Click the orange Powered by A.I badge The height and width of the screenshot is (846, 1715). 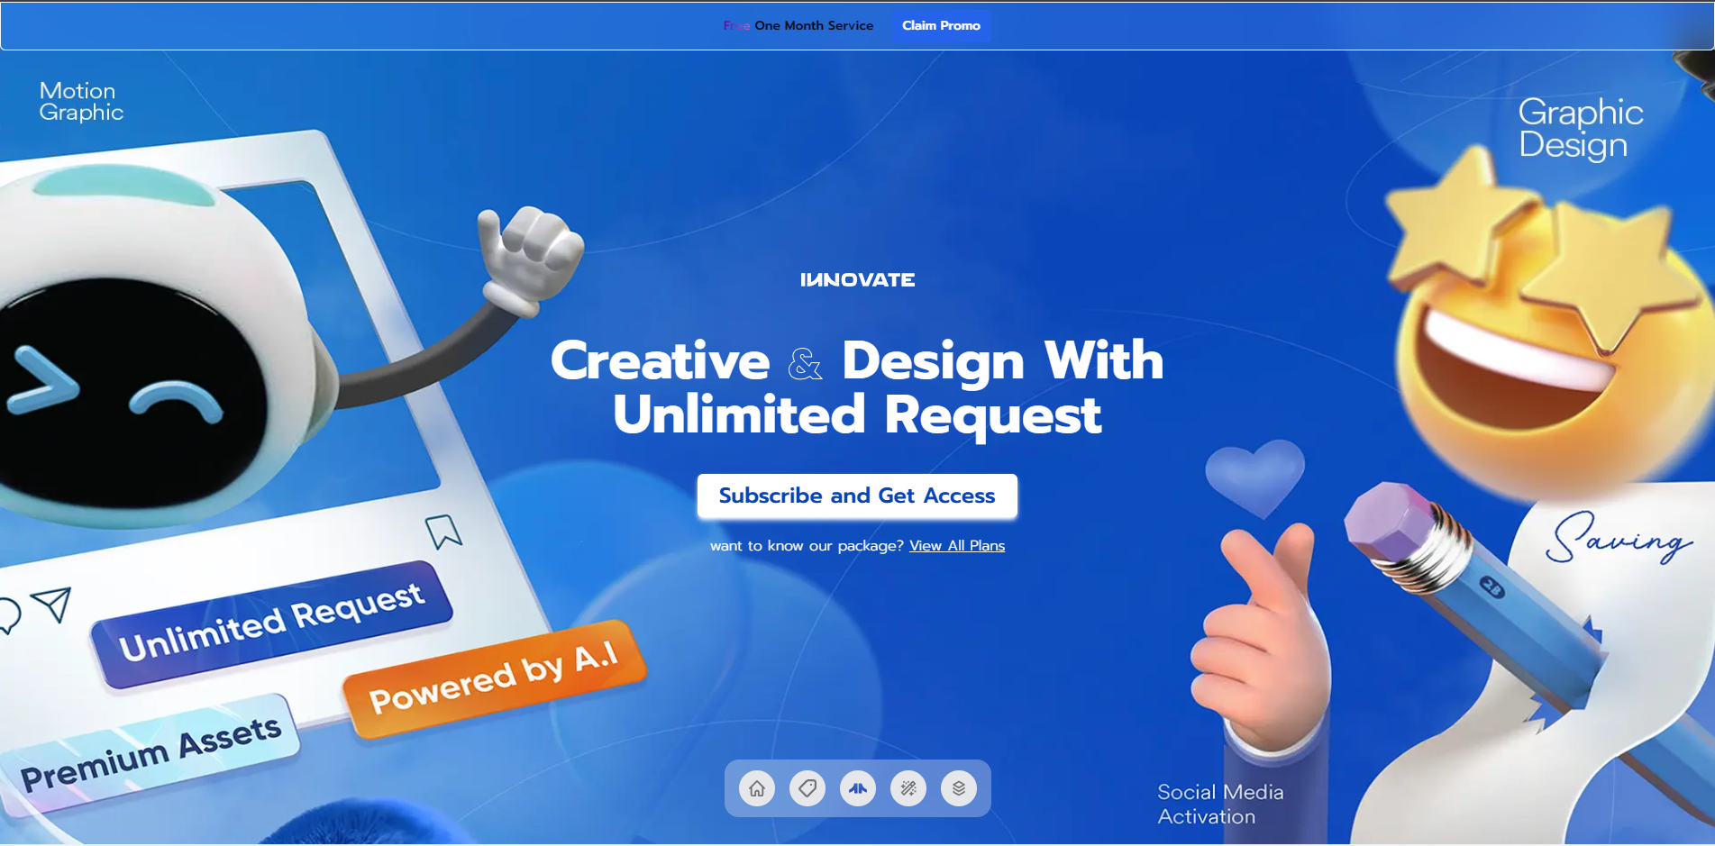[x=494, y=678]
